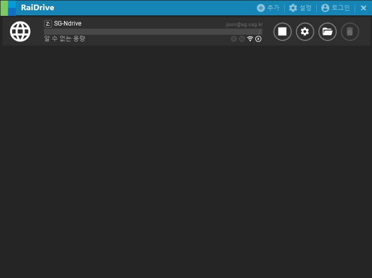Select the SG-Ndrive name text
Viewport: 372px width, 278px height.
(x=67, y=24)
